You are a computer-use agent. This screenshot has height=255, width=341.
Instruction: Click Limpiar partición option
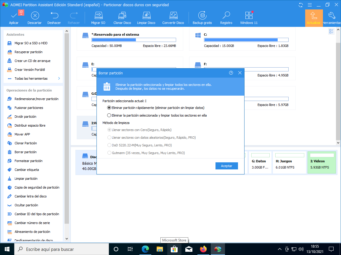[26, 179]
